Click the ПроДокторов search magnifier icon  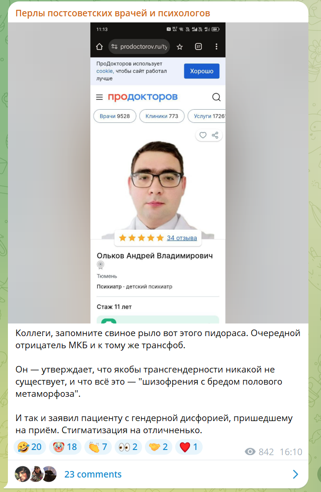point(216,97)
